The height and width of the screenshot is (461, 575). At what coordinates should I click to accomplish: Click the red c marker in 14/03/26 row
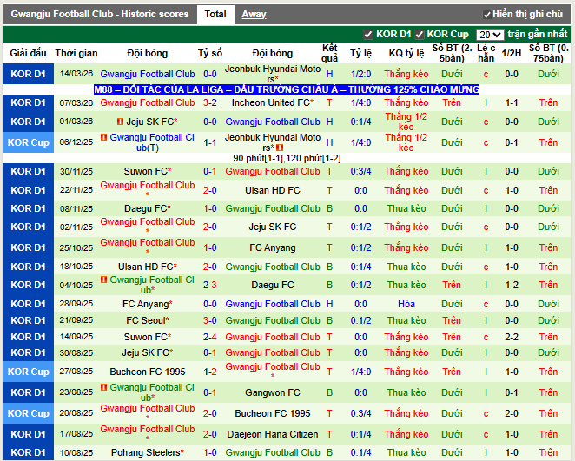(486, 75)
